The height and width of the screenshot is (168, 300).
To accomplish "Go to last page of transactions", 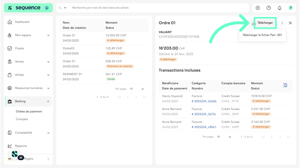I will tap(288, 137).
